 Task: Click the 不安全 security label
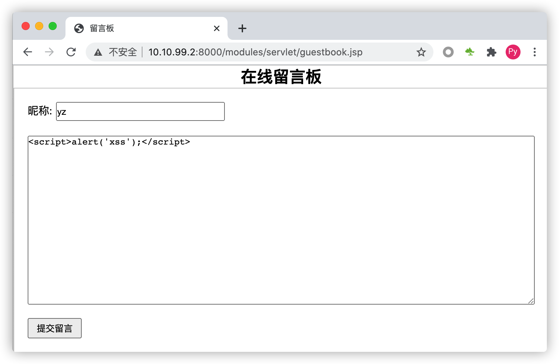(123, 52)
